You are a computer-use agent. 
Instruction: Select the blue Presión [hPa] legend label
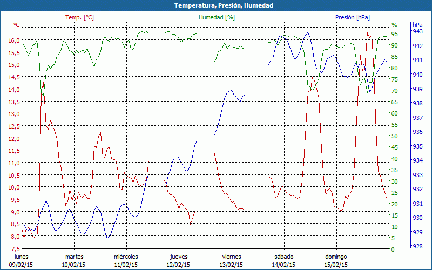point(353,17)
